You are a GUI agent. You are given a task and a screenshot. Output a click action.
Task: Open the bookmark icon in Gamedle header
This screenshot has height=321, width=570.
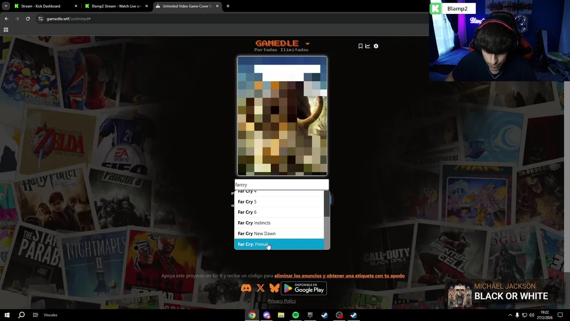click(x=360, y=46)
